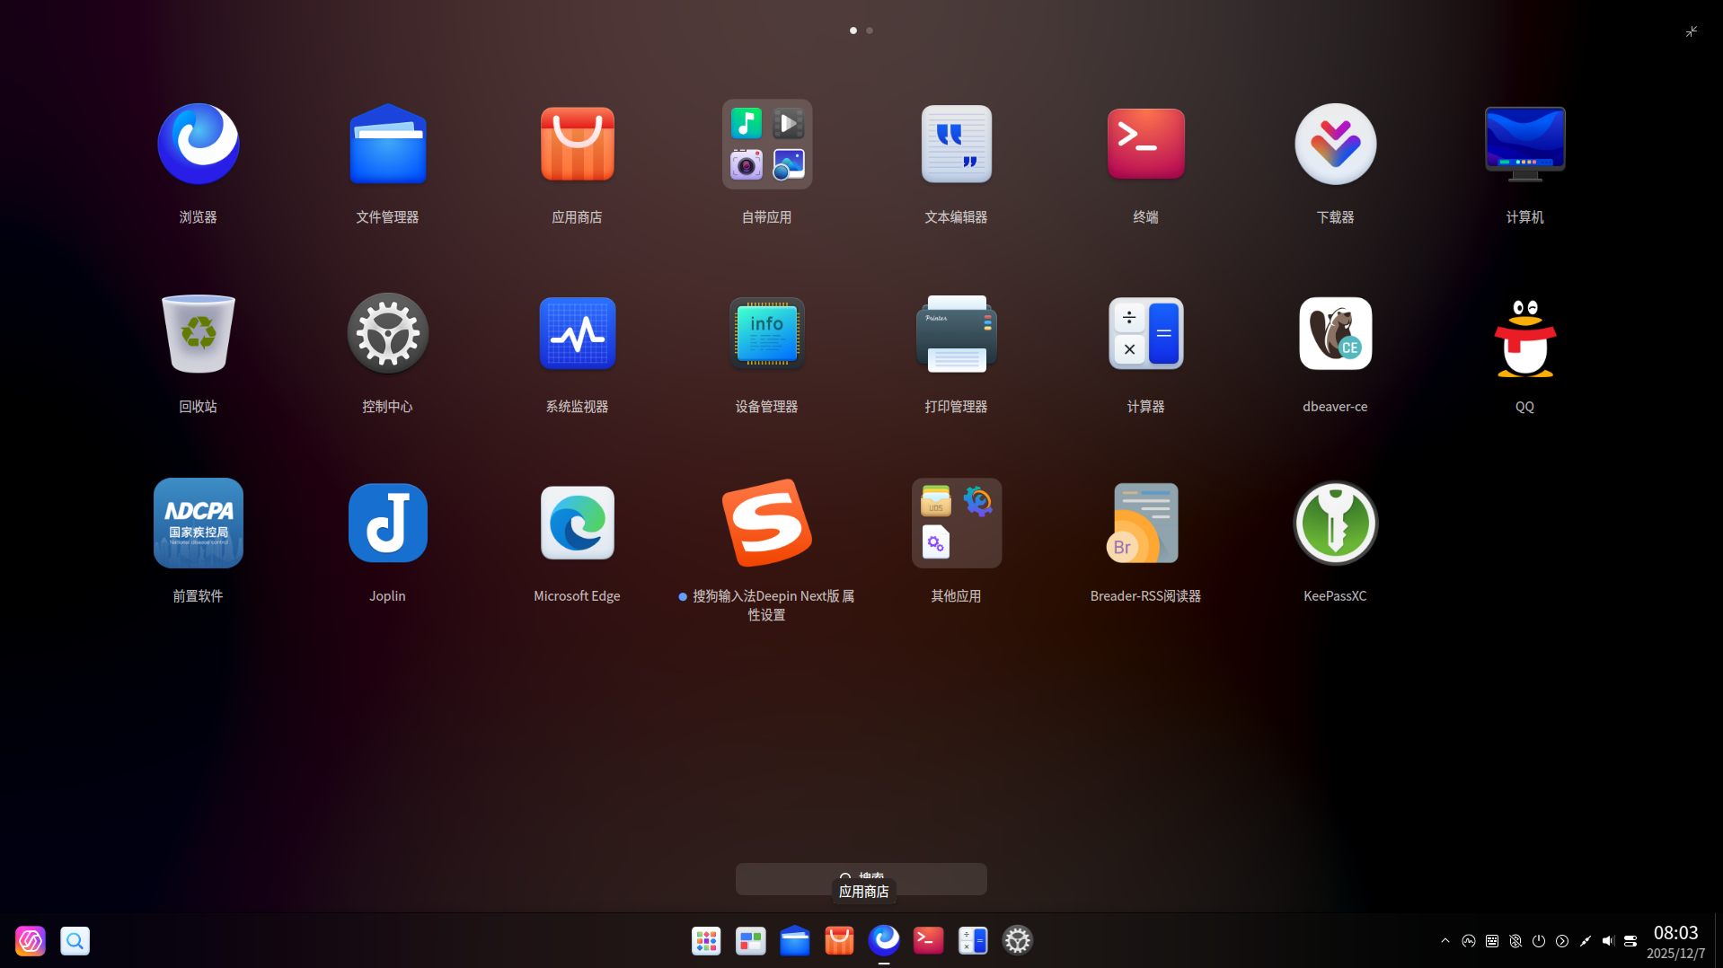Open the search magnifier in dock
1723x968 pixels.
click(75, 940)
